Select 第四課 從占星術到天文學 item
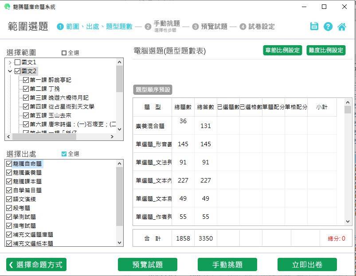356x276 pixels. pos(62,106)
